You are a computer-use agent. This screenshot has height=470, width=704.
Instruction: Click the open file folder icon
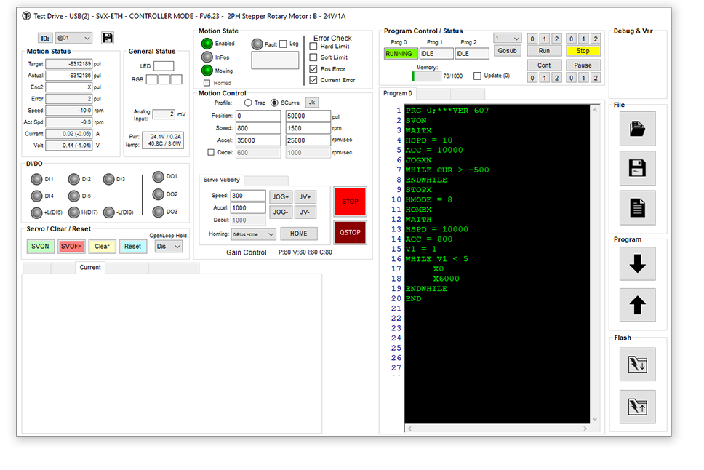click(x=637, y=129)
